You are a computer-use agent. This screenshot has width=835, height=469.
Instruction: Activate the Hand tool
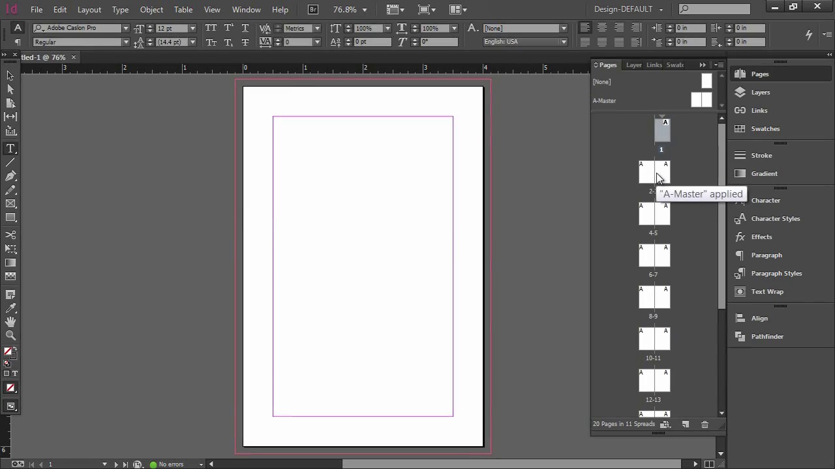[10, 322]
